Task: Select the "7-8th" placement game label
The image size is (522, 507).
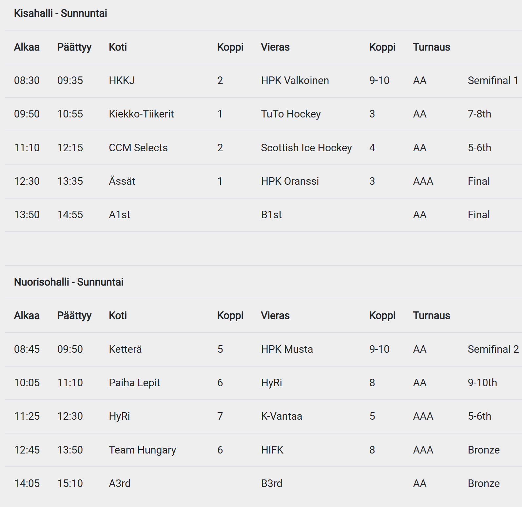Action: [479, 114]
